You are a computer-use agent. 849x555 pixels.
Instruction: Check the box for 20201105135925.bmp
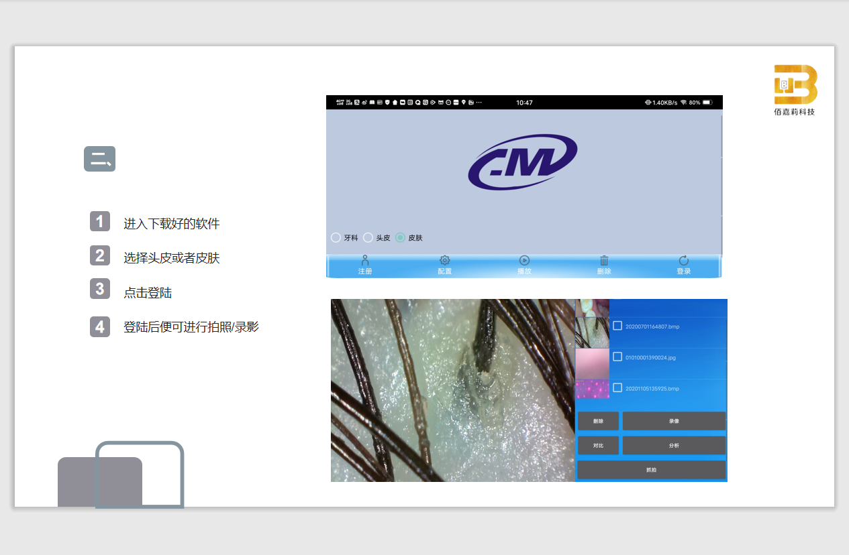tap(617, 388)
